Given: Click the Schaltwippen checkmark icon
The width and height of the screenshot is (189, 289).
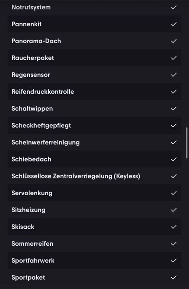Looking at the screenshot, I should tap(174, 109).
